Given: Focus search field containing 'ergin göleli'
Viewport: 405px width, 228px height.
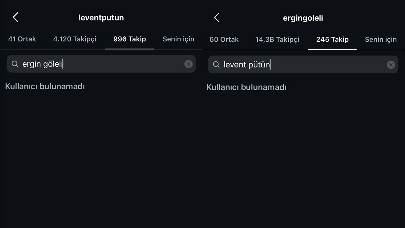Looking at the screenshot, I should coord(101,64).
